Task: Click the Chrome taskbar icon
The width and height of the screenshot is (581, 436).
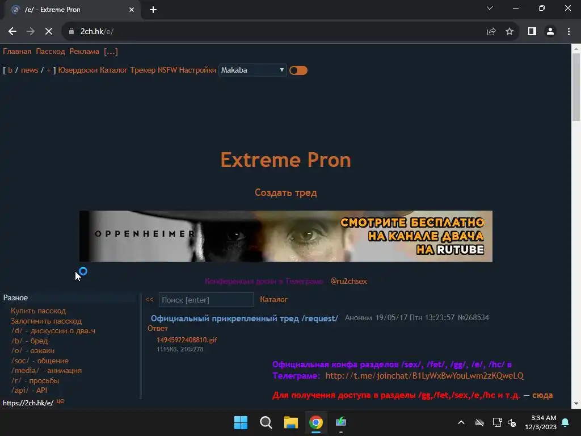Action: [315, 422]
